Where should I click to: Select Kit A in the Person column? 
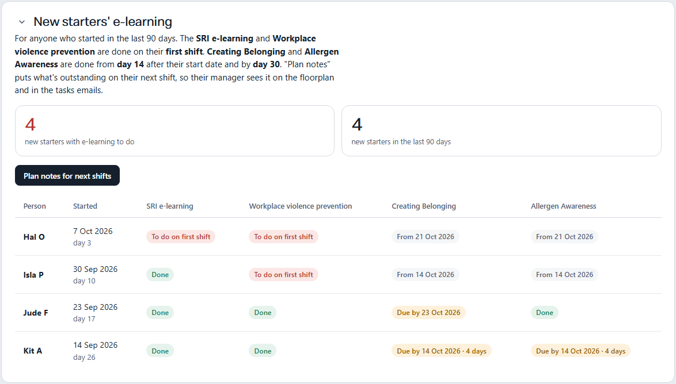(33, 351)
